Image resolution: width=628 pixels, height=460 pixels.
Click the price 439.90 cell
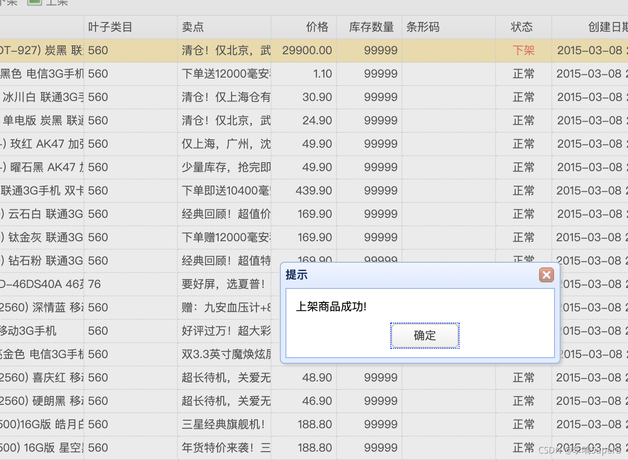pos(304,191)
